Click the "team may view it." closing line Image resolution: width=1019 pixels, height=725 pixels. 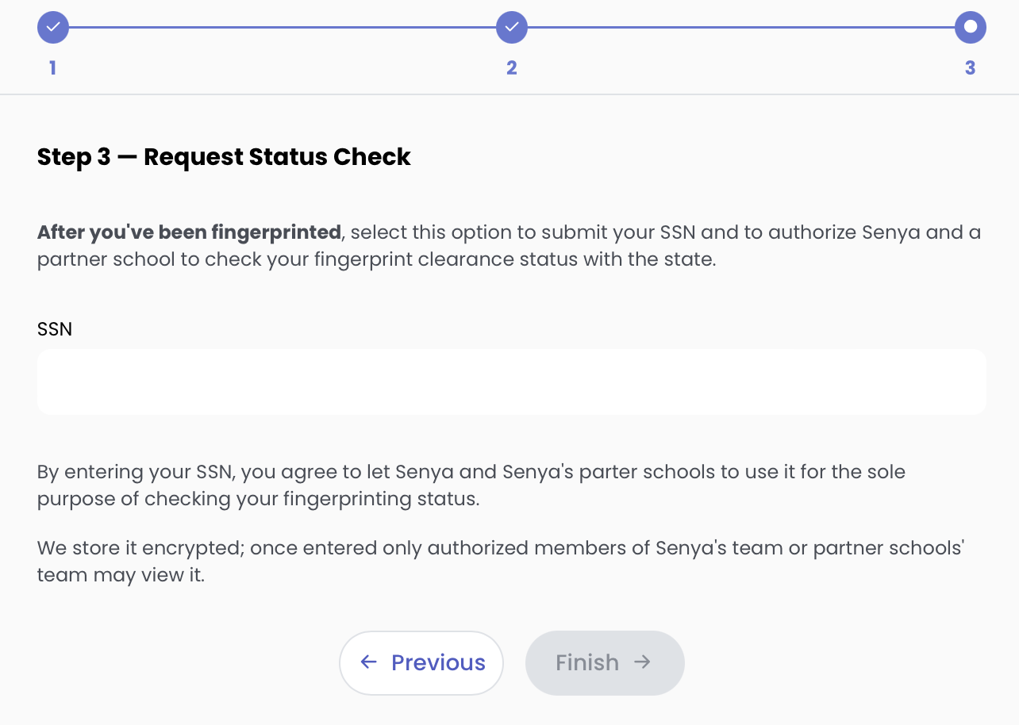coord(121,575)
